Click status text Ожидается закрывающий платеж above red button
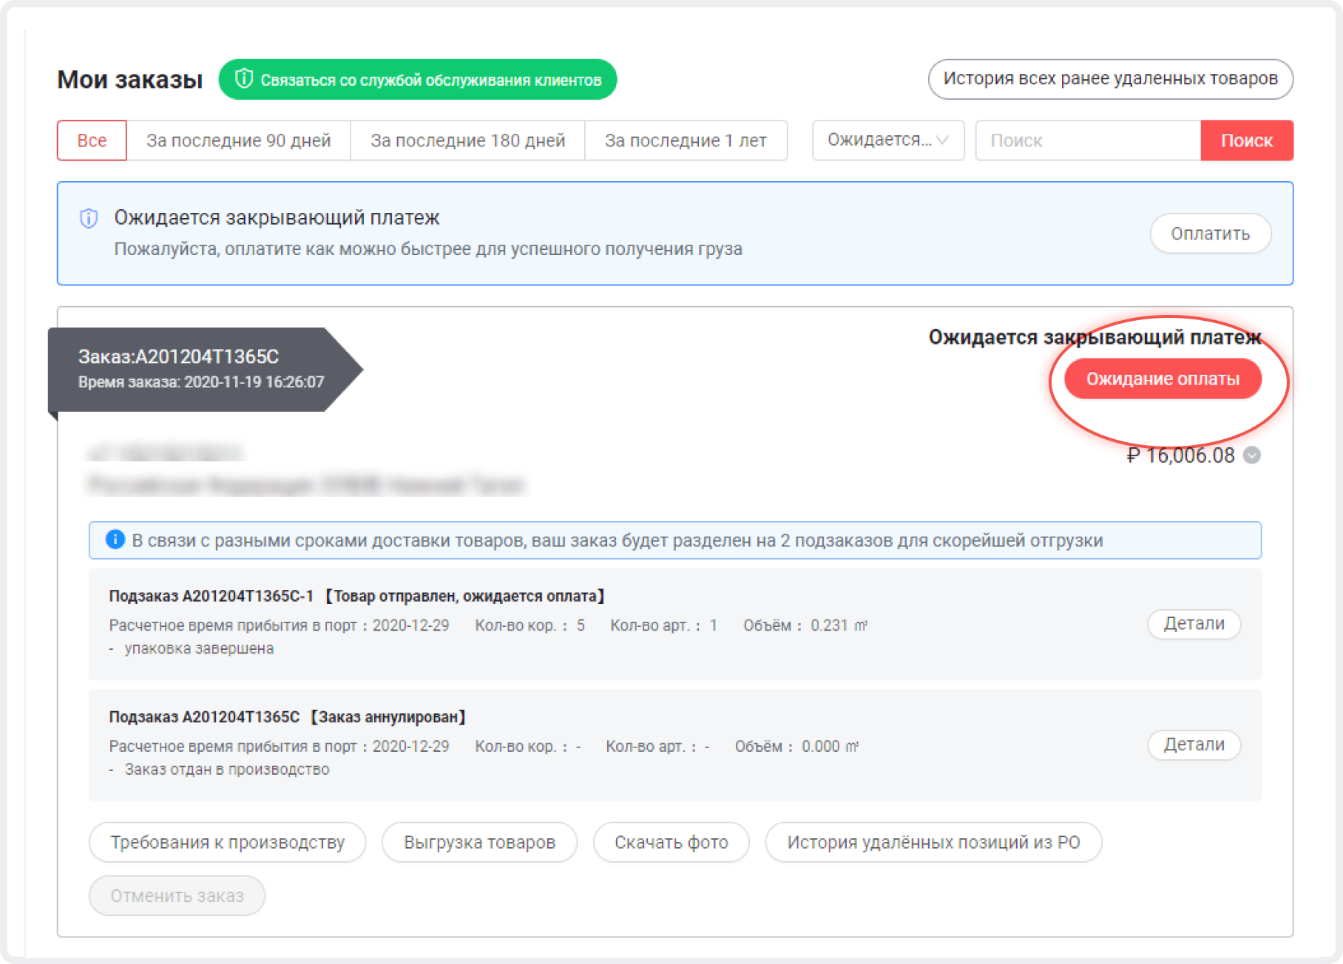Viewport: 1343px width, 964px height. (1095, 337)
